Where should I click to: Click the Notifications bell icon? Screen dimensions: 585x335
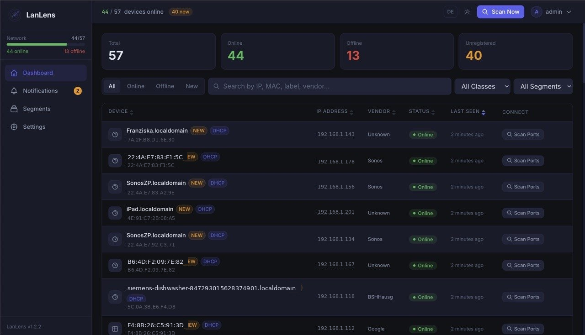(14, 91)
